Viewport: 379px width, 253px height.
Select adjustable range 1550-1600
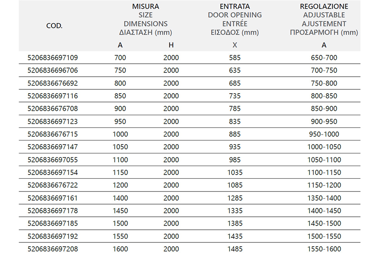click(324, 249)
